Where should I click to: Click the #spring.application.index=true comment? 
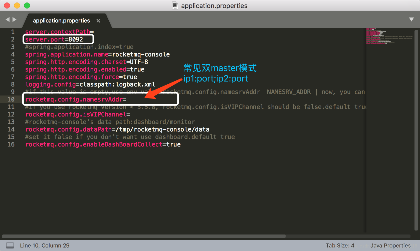point(79,47)
